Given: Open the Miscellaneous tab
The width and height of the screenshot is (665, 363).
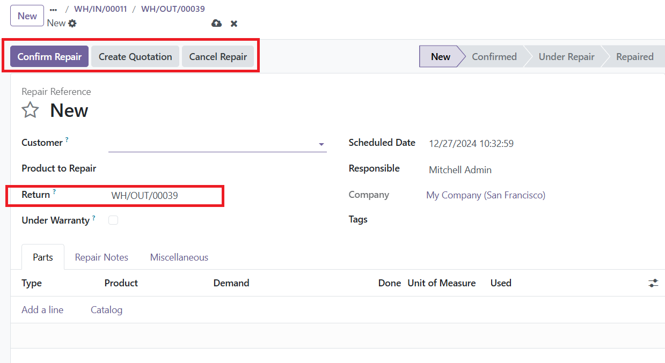Looking at the screenshot, I should point(179,257).
